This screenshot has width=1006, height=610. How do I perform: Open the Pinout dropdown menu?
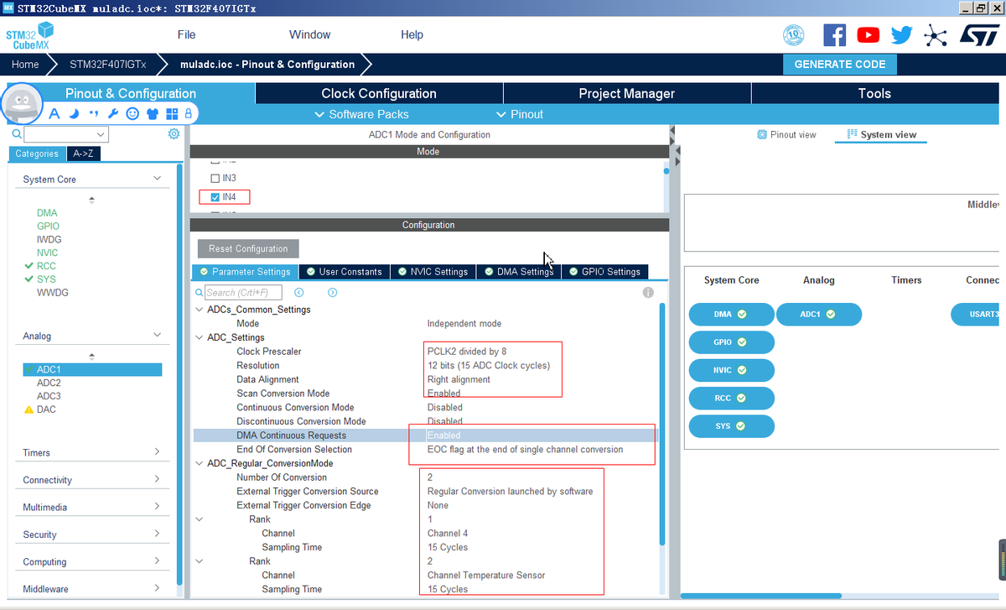pos(520,114)
